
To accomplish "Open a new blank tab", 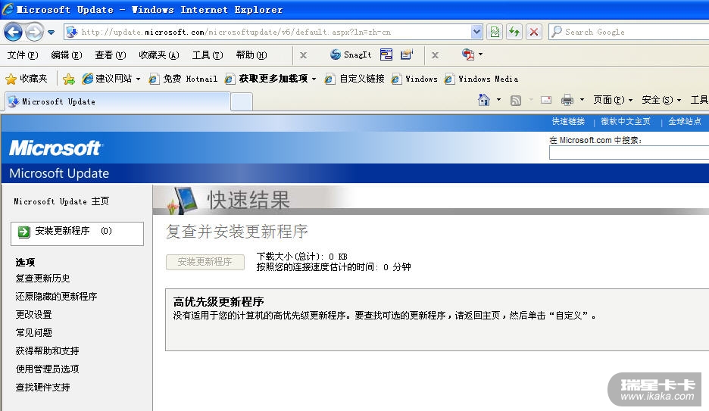I will [x=242, y=102].
